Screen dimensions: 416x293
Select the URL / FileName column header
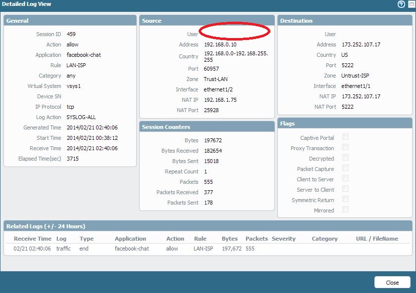coord(377,239)
